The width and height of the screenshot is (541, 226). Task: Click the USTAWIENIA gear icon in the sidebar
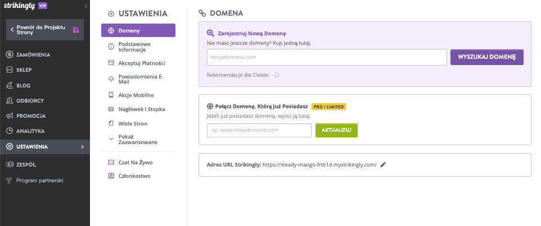click(x=10, y=147)
